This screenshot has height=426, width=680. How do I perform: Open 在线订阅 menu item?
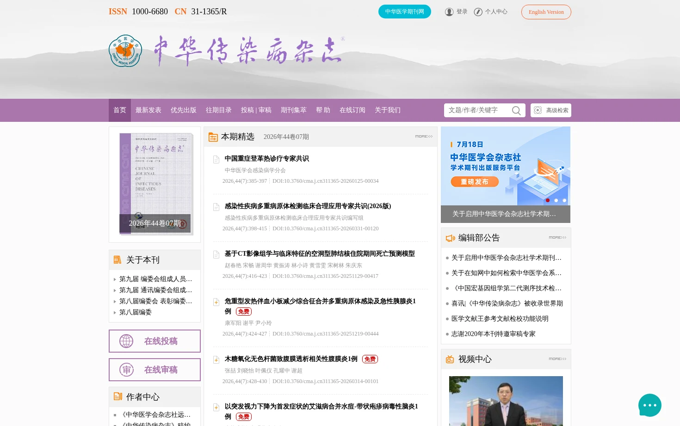352,110
